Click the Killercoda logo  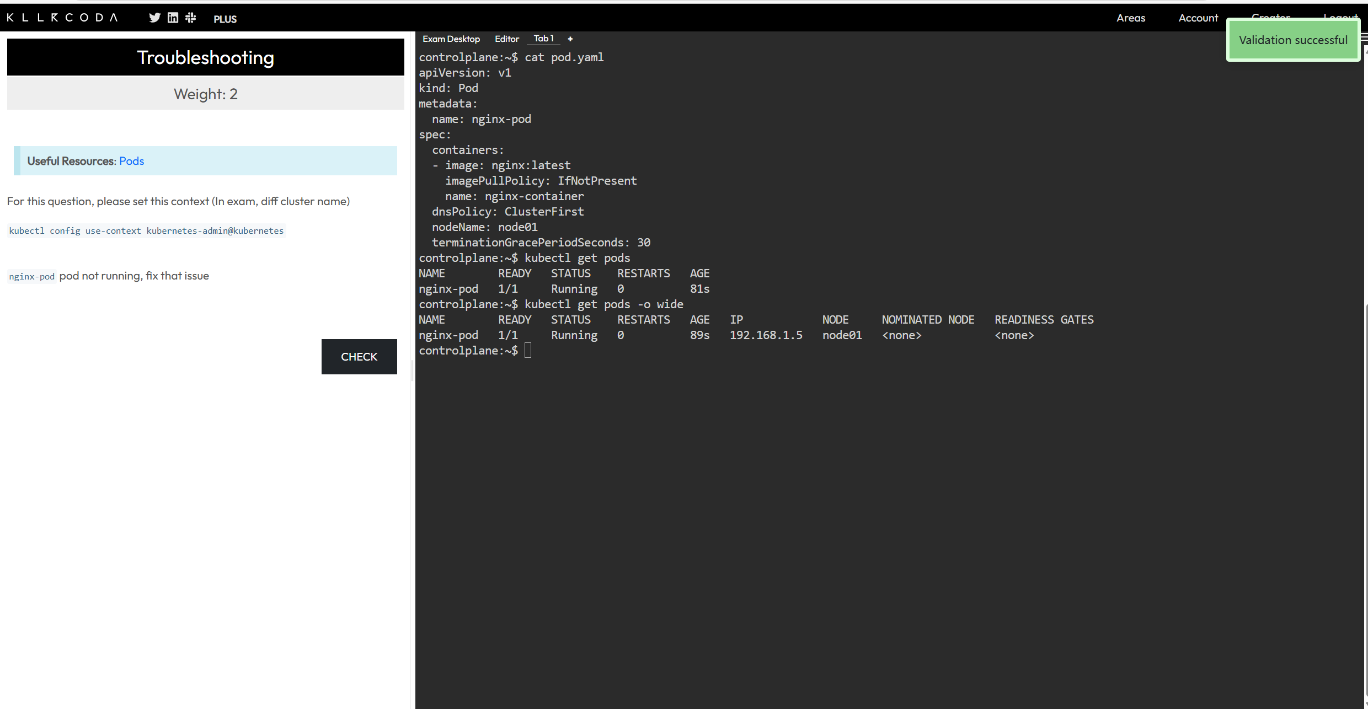62,18
